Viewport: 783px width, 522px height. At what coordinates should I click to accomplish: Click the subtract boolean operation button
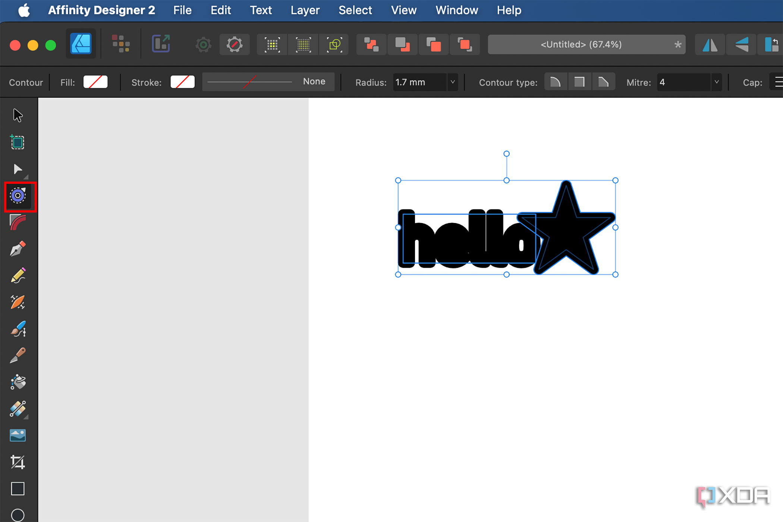click(402, 44)
